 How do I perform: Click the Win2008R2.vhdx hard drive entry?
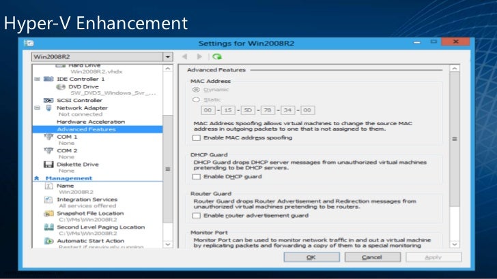[96, 71]
